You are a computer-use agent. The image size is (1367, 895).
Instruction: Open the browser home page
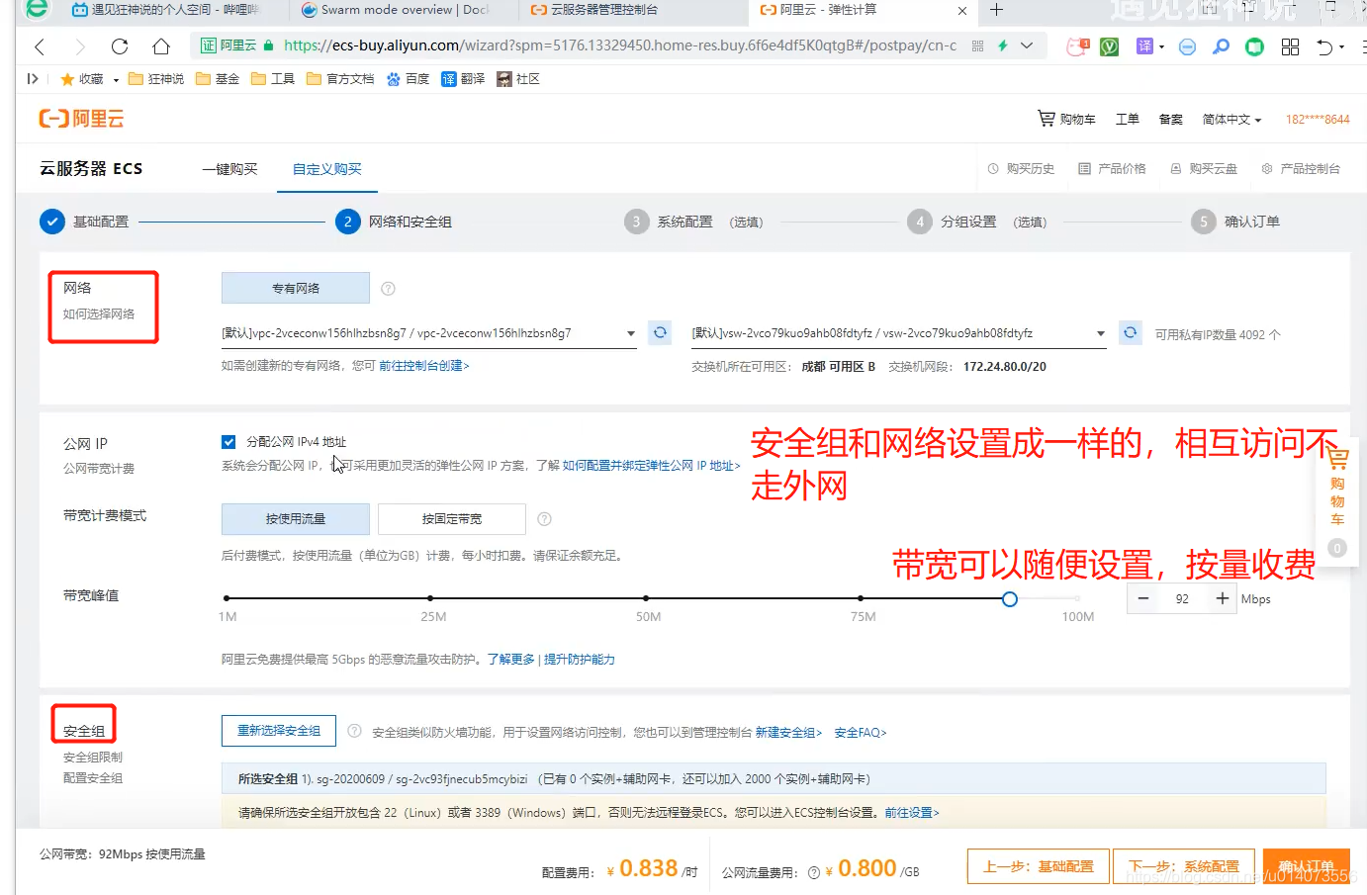coord(161,46)
